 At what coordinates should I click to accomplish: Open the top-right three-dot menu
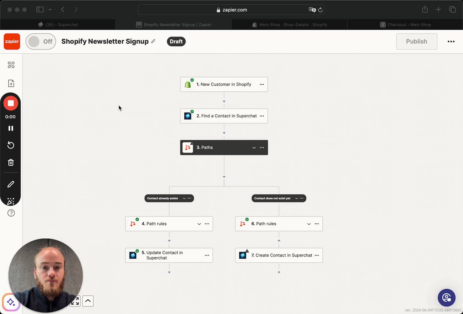click(451, 42)
